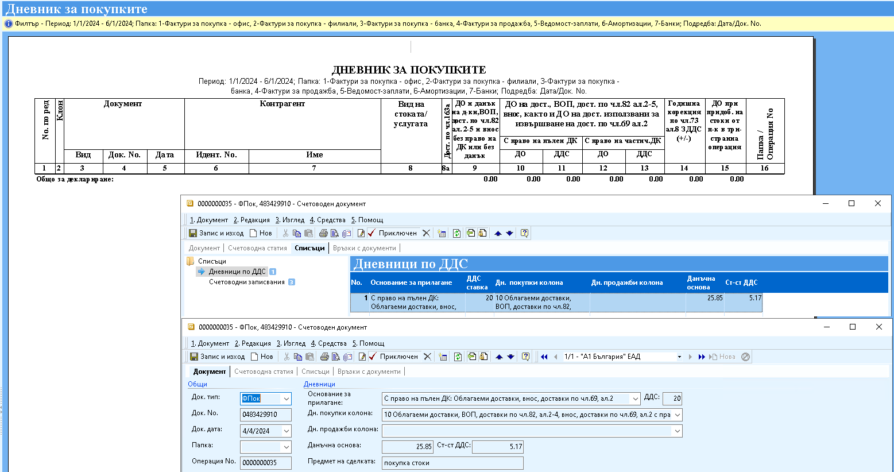
Task: Click the blue up arrow in lower window toolbar
Action: [499, 357]
